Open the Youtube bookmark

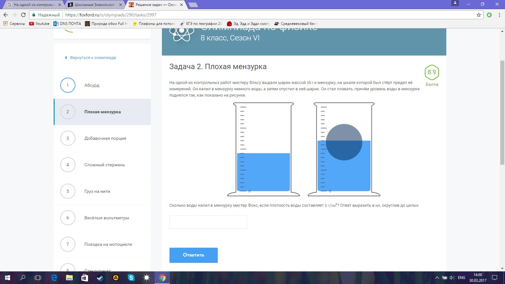coord(39,24)
